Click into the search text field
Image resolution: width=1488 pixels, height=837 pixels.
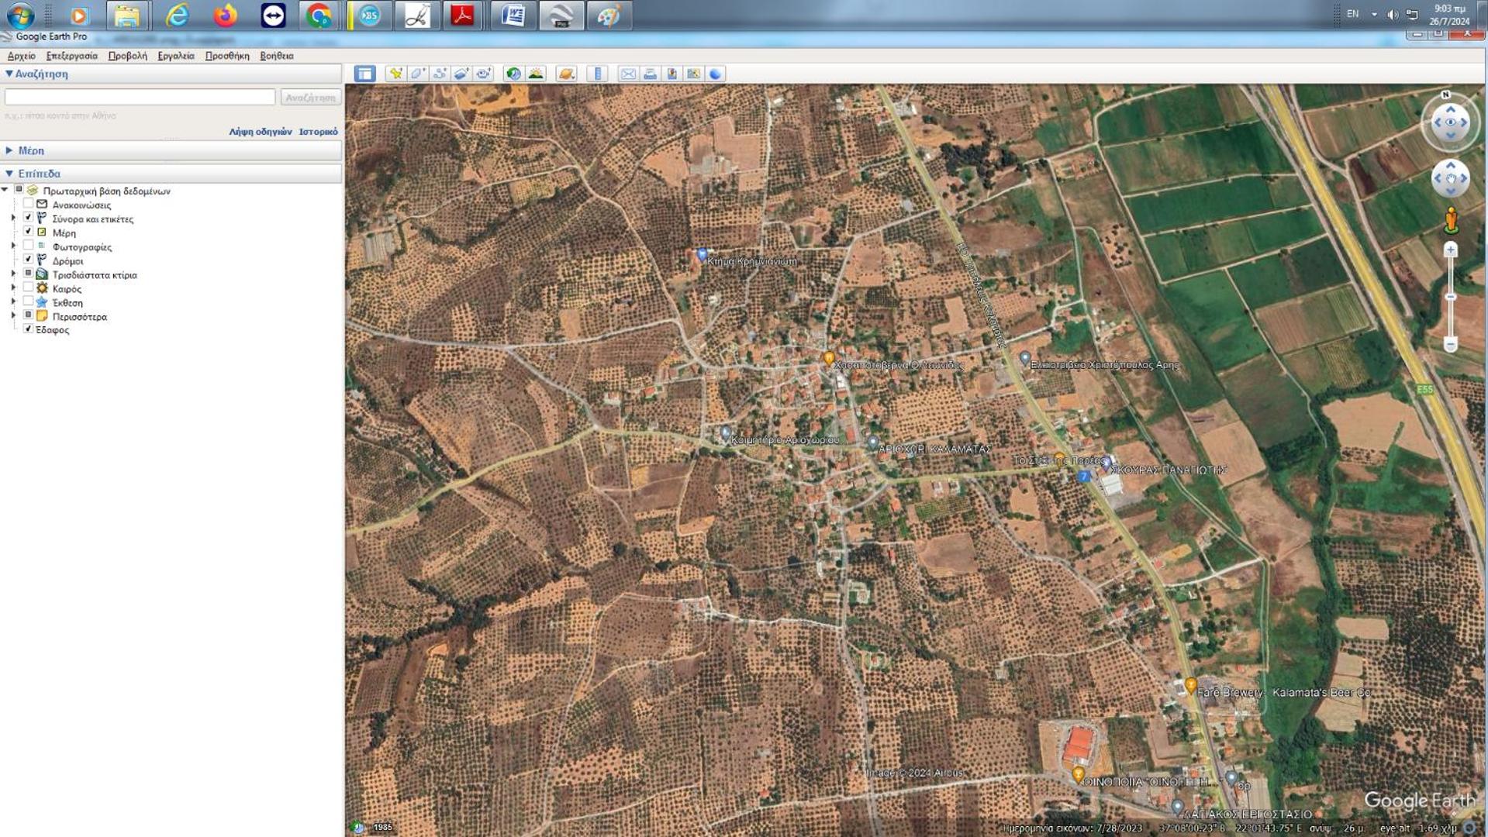[140, 97]
